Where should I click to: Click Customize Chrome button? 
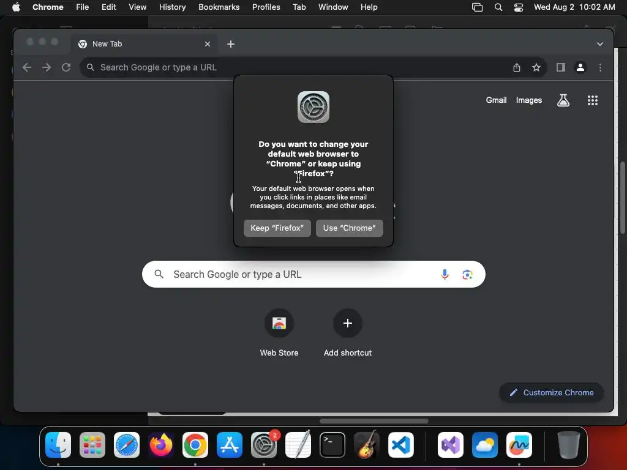(552, 393)
